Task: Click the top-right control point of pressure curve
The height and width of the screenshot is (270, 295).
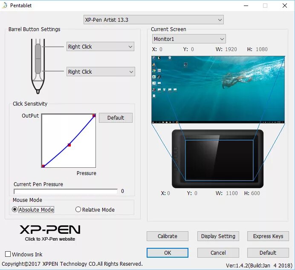Action: [x=94, y=115]
